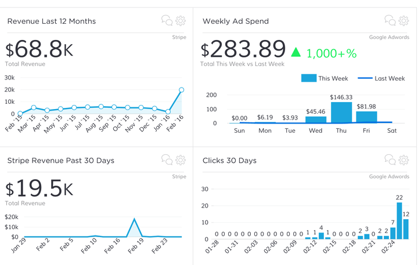Open settings gear for Revenue Last 12 Months
Screen dimensions: 418x265
tap(181, 21)
